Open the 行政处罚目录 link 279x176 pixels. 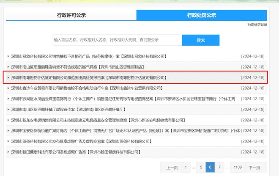click(257, 25)
